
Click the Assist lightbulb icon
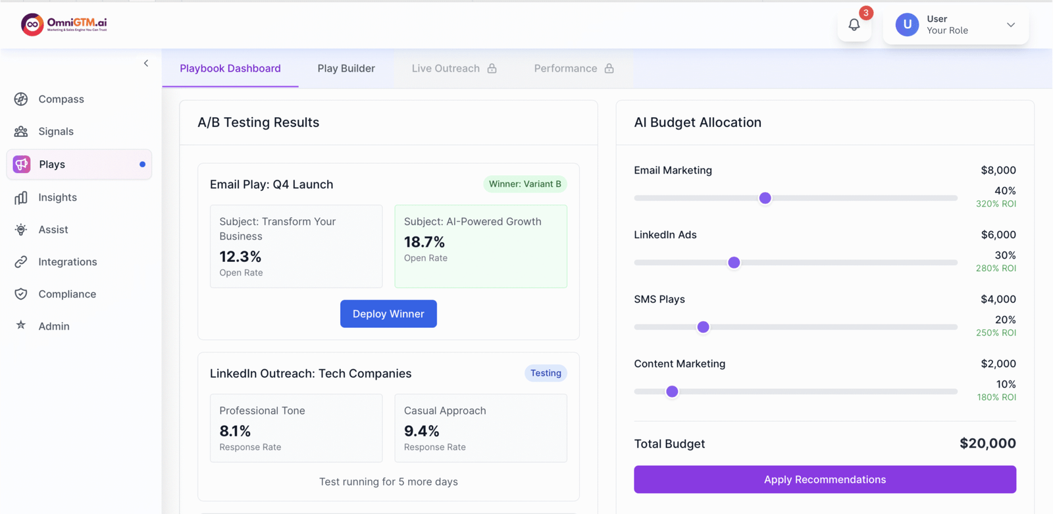coord(21,230)
